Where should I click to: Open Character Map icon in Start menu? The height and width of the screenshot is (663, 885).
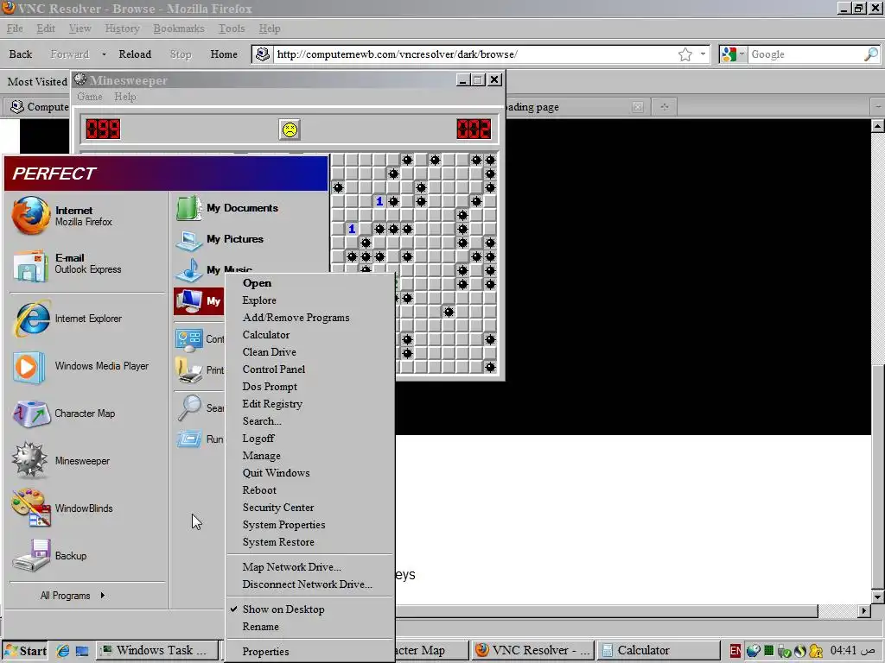click(x=31, y=414)
